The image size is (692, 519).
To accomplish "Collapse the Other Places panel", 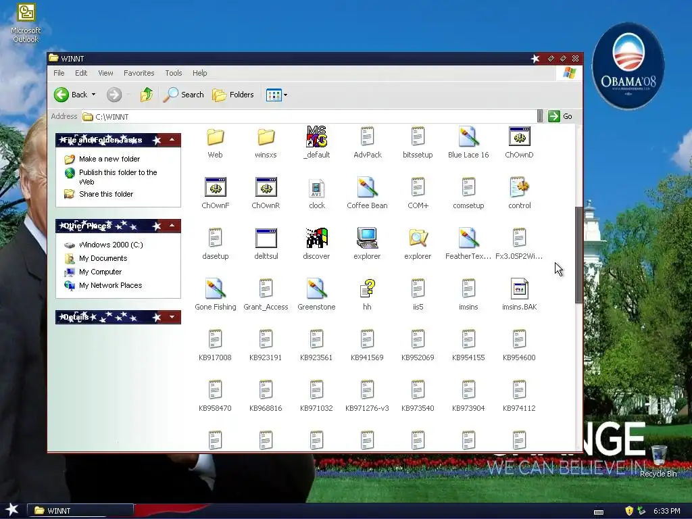I will 172,226.
